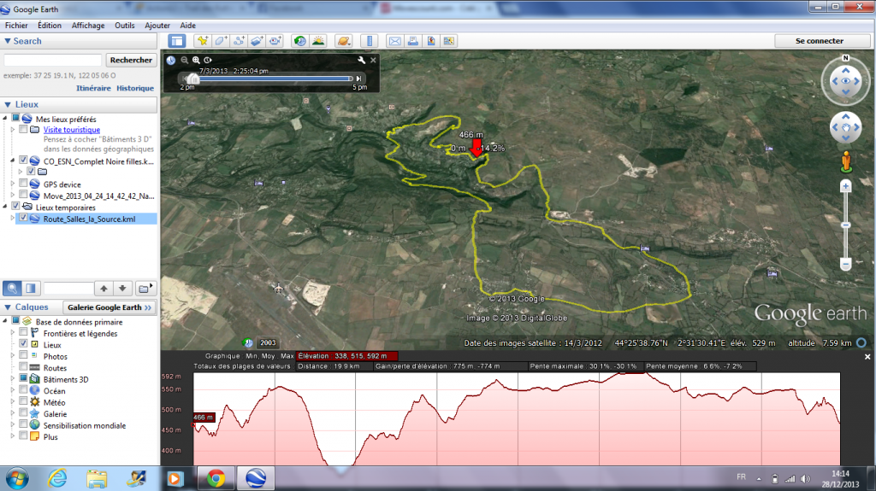876x491 pixels.
Task: Open Aide menu
Action: point(187,25)
